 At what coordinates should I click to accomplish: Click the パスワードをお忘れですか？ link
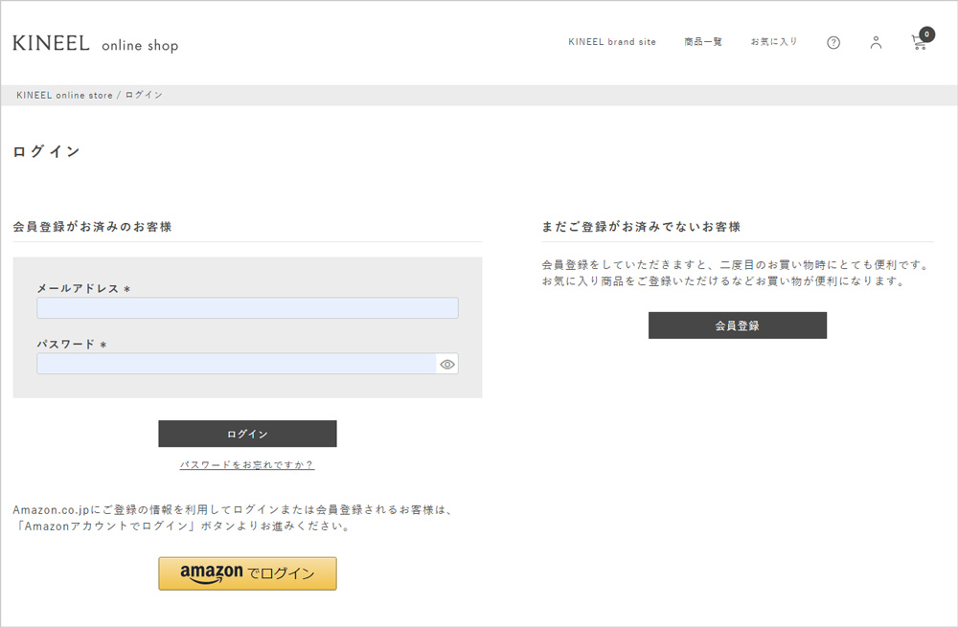(x=247, y=465)
